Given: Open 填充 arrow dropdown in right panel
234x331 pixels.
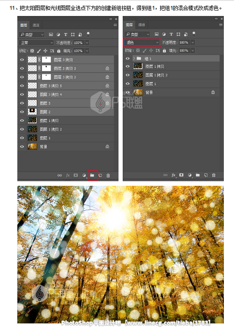Looking at the screenshot, I should [x=192, y=50].
